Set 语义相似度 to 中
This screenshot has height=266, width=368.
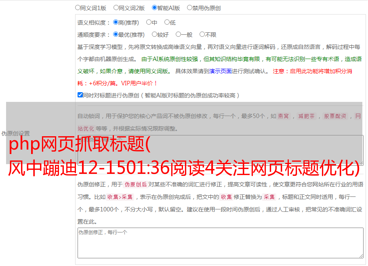point(149,22)
